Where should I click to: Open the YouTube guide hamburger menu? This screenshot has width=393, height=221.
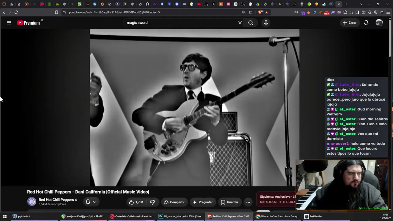pos(9,23)
